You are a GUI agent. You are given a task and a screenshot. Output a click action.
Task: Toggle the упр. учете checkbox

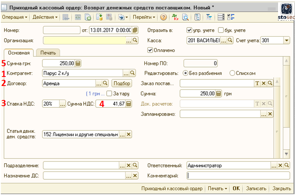[189, 30]
